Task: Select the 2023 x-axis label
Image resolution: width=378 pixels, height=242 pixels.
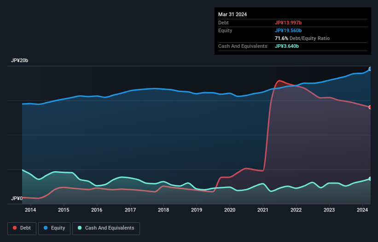Action: click(329, 210)
